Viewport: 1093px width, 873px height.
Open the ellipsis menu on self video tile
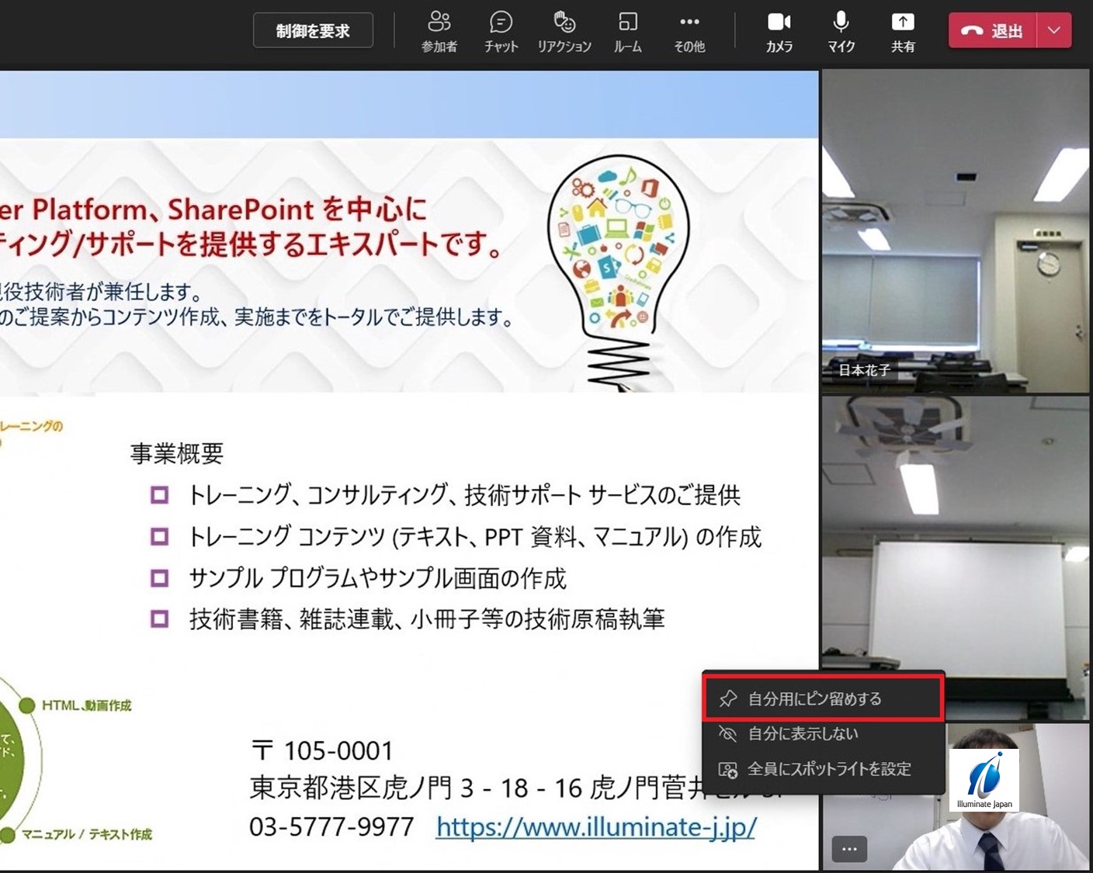(x=849, y=849)
